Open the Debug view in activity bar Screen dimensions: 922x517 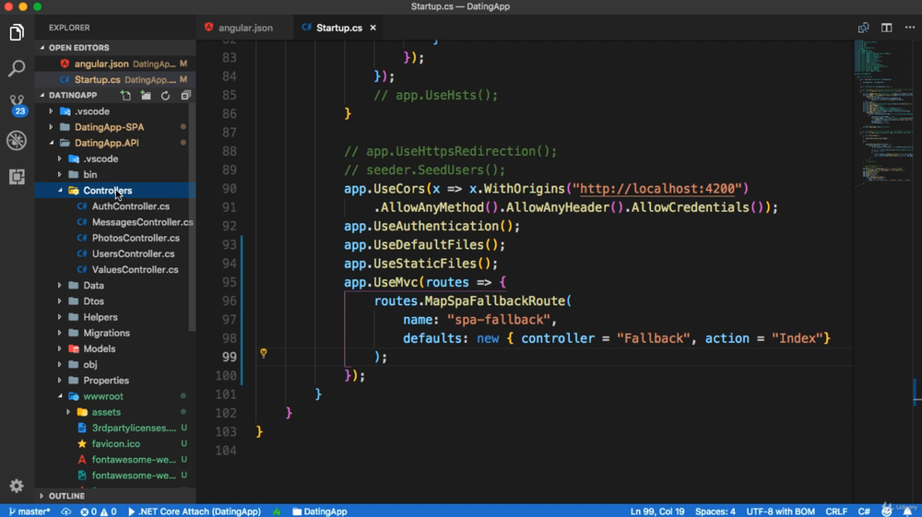pos(17,140)
